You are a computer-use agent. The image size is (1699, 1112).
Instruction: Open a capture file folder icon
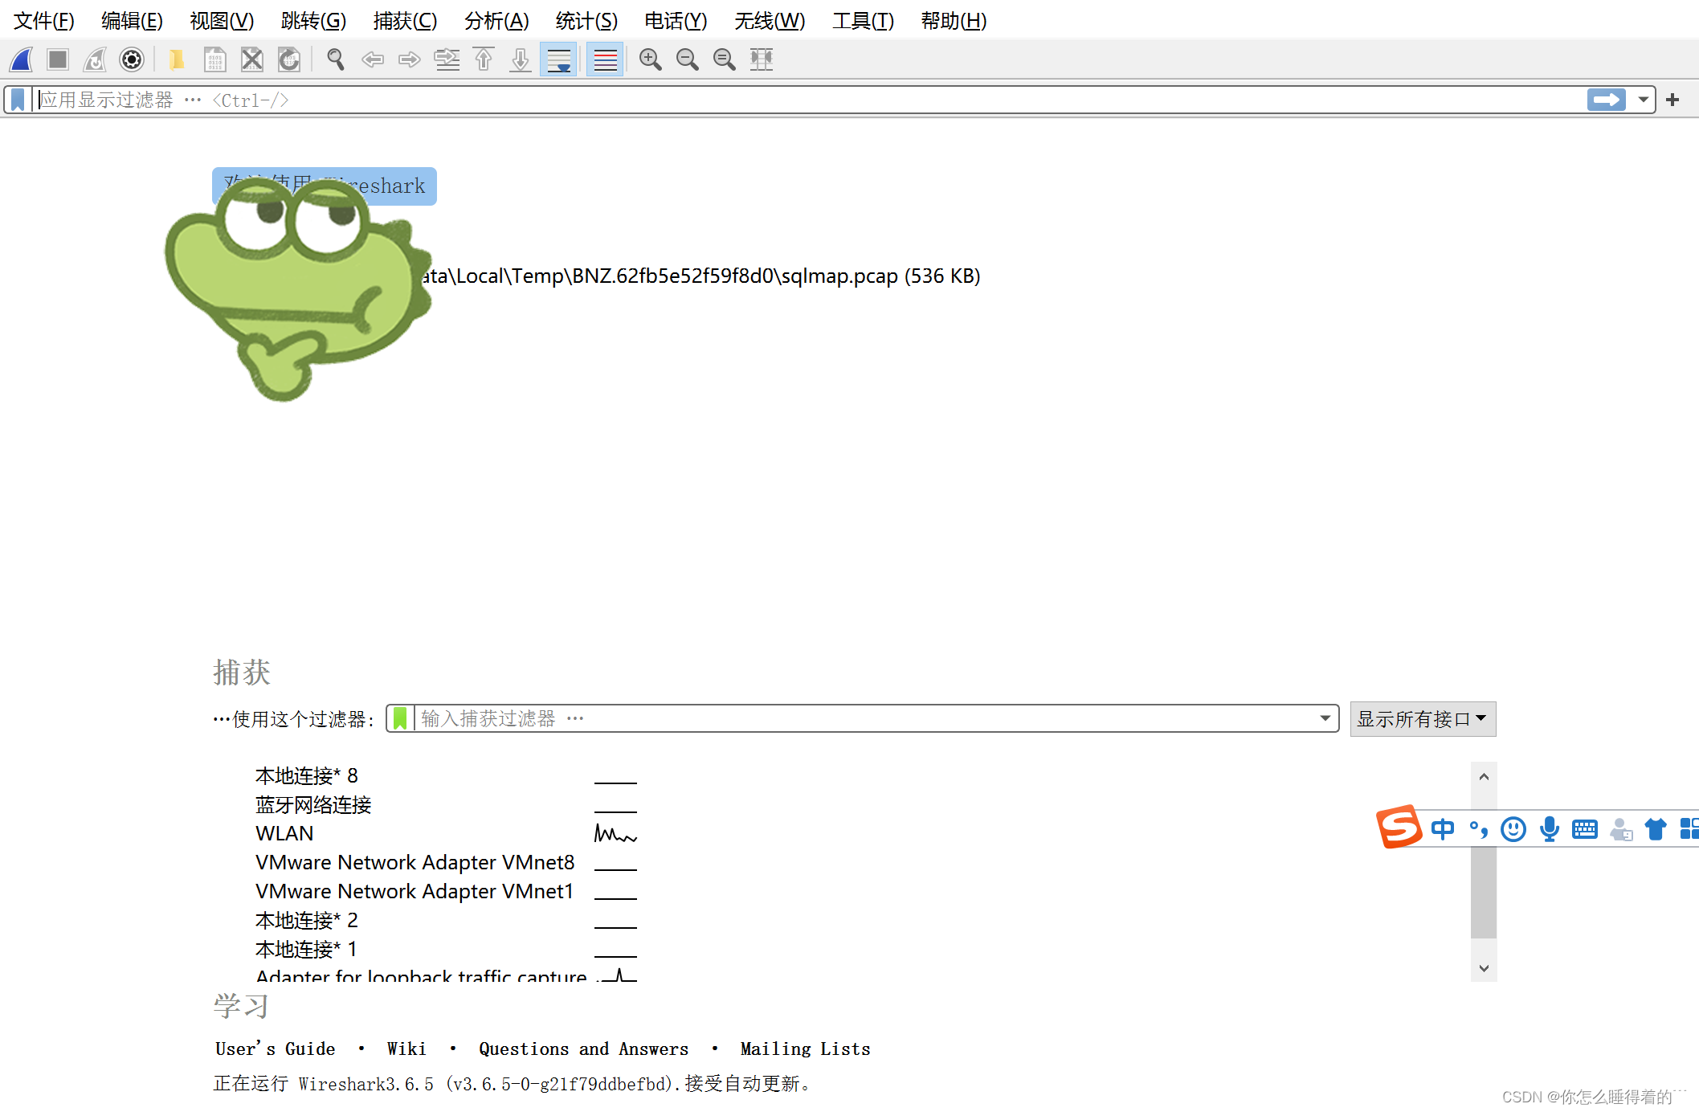pos(177,59)
